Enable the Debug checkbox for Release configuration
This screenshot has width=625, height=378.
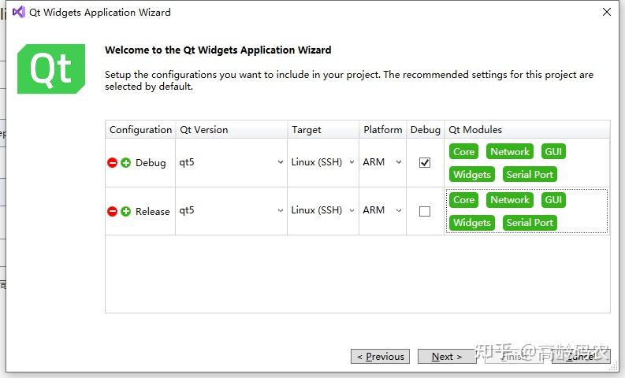coord(425,211)
